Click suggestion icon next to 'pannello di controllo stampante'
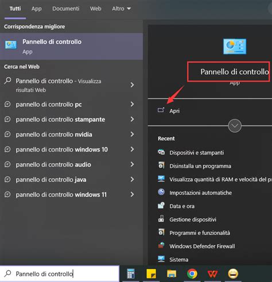The height and width of the screenshot is (282, 272). (7, 119)
